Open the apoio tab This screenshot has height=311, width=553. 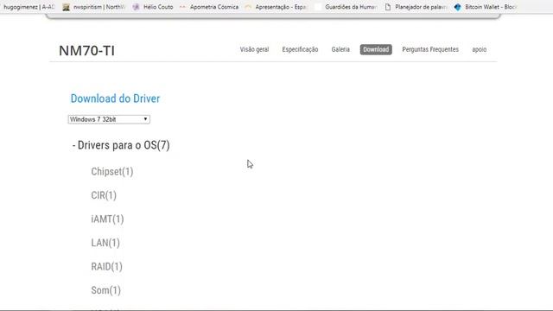coord(480,50)
